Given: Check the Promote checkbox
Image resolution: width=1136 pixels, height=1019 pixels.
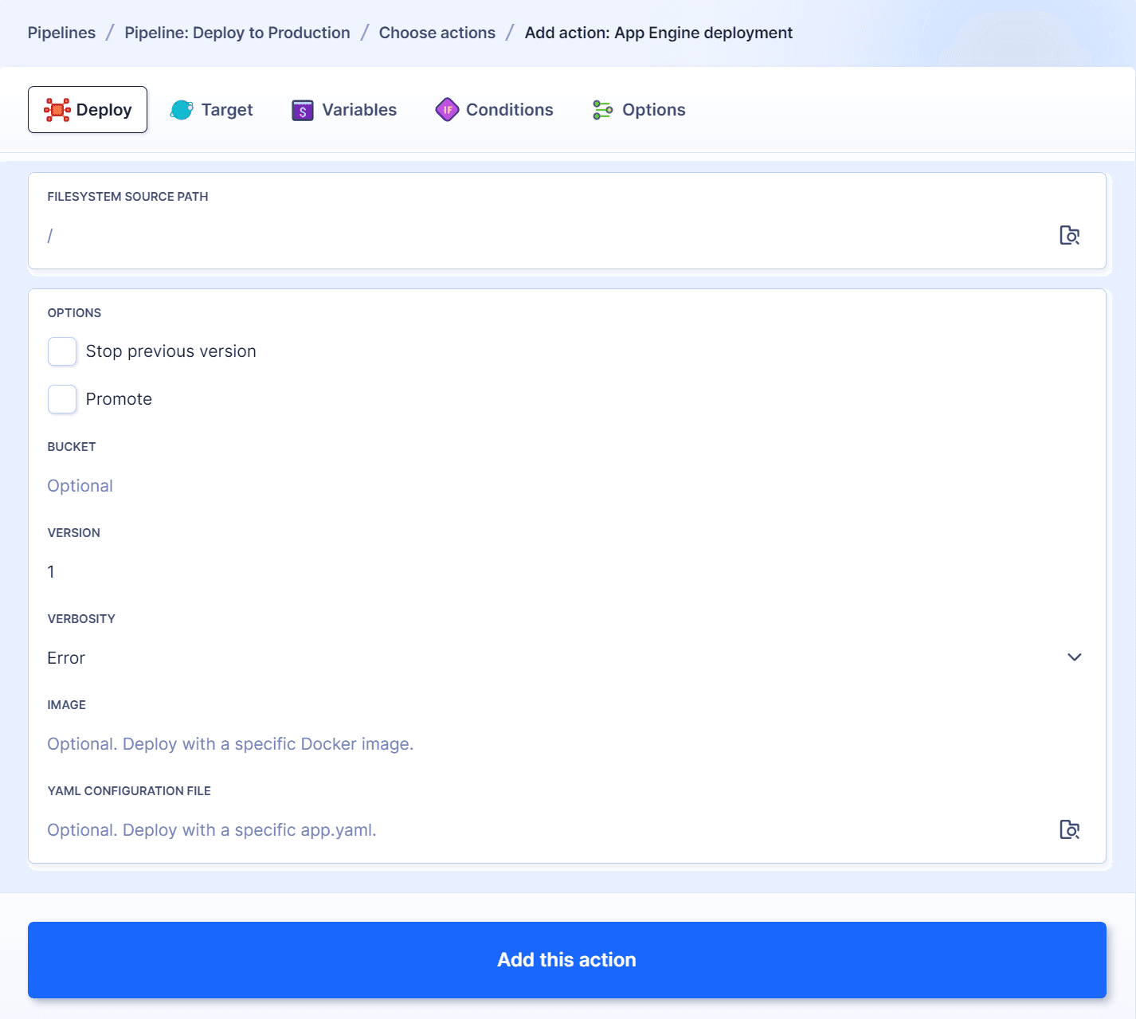Looking at the screenshot, I should [x=62, y=399].
